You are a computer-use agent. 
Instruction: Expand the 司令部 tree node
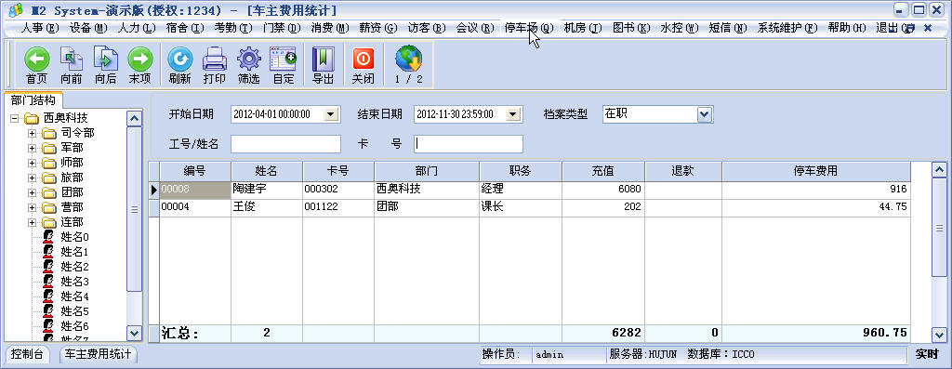point(32,133)
